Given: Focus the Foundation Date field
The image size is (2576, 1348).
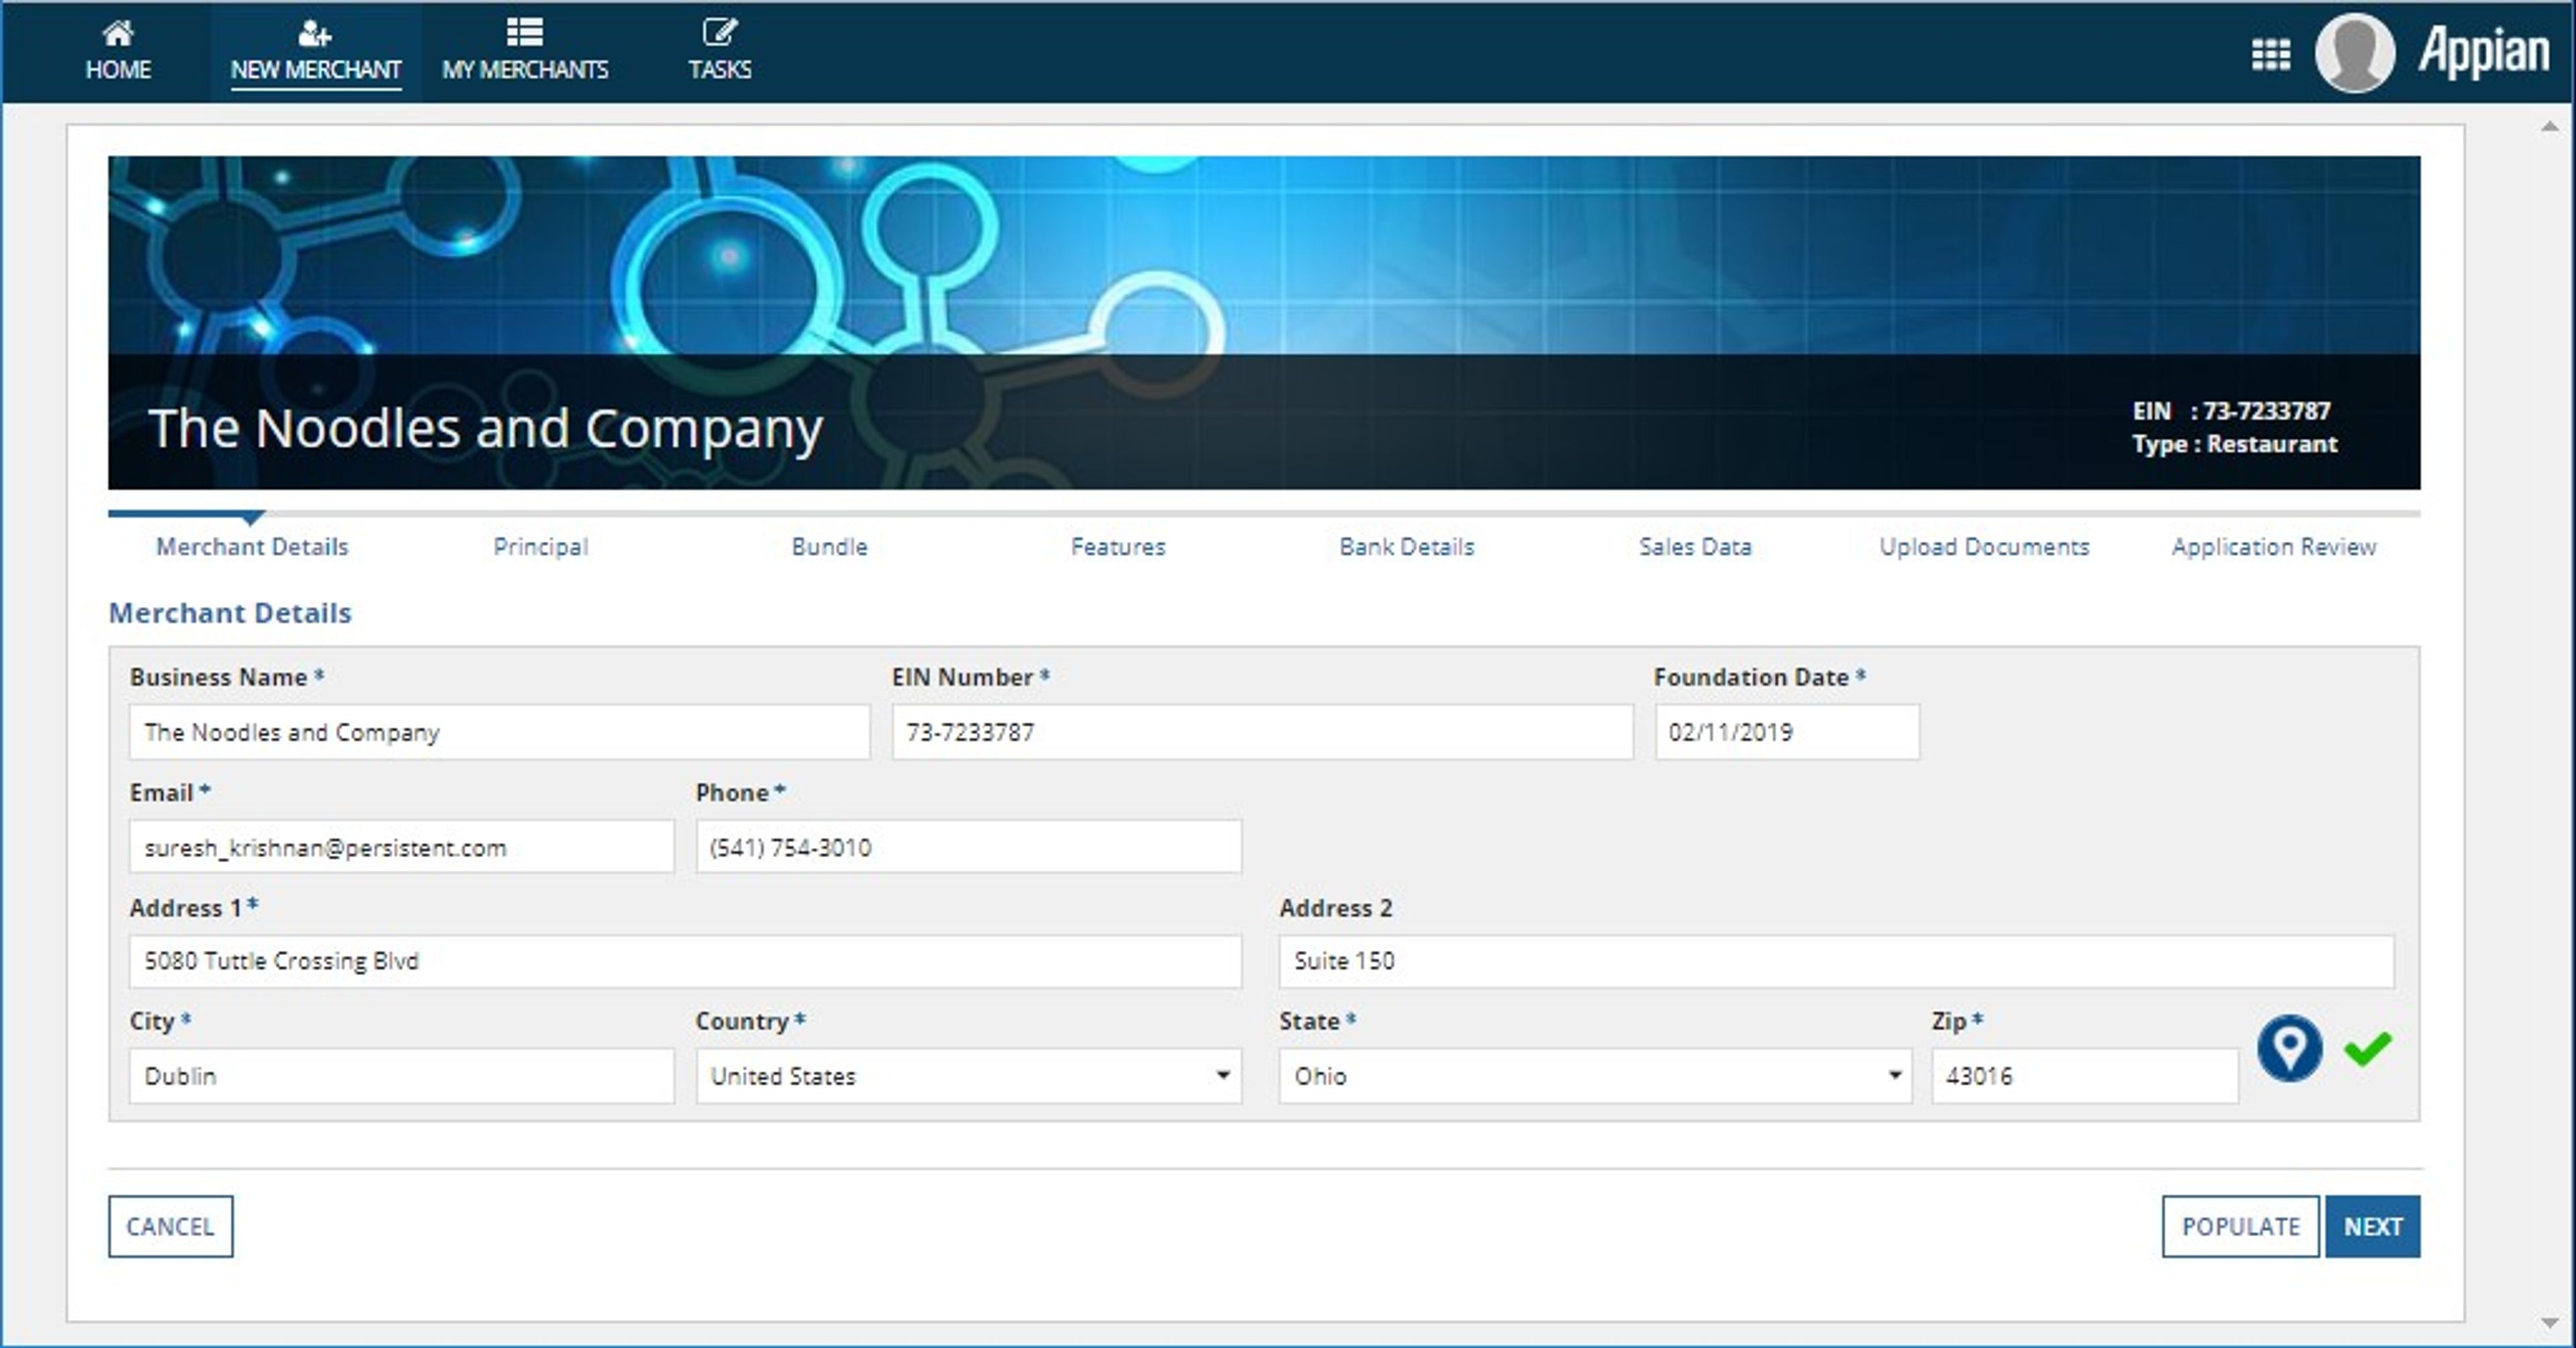Looking at the screenshot, I should tap(1786, 732).
